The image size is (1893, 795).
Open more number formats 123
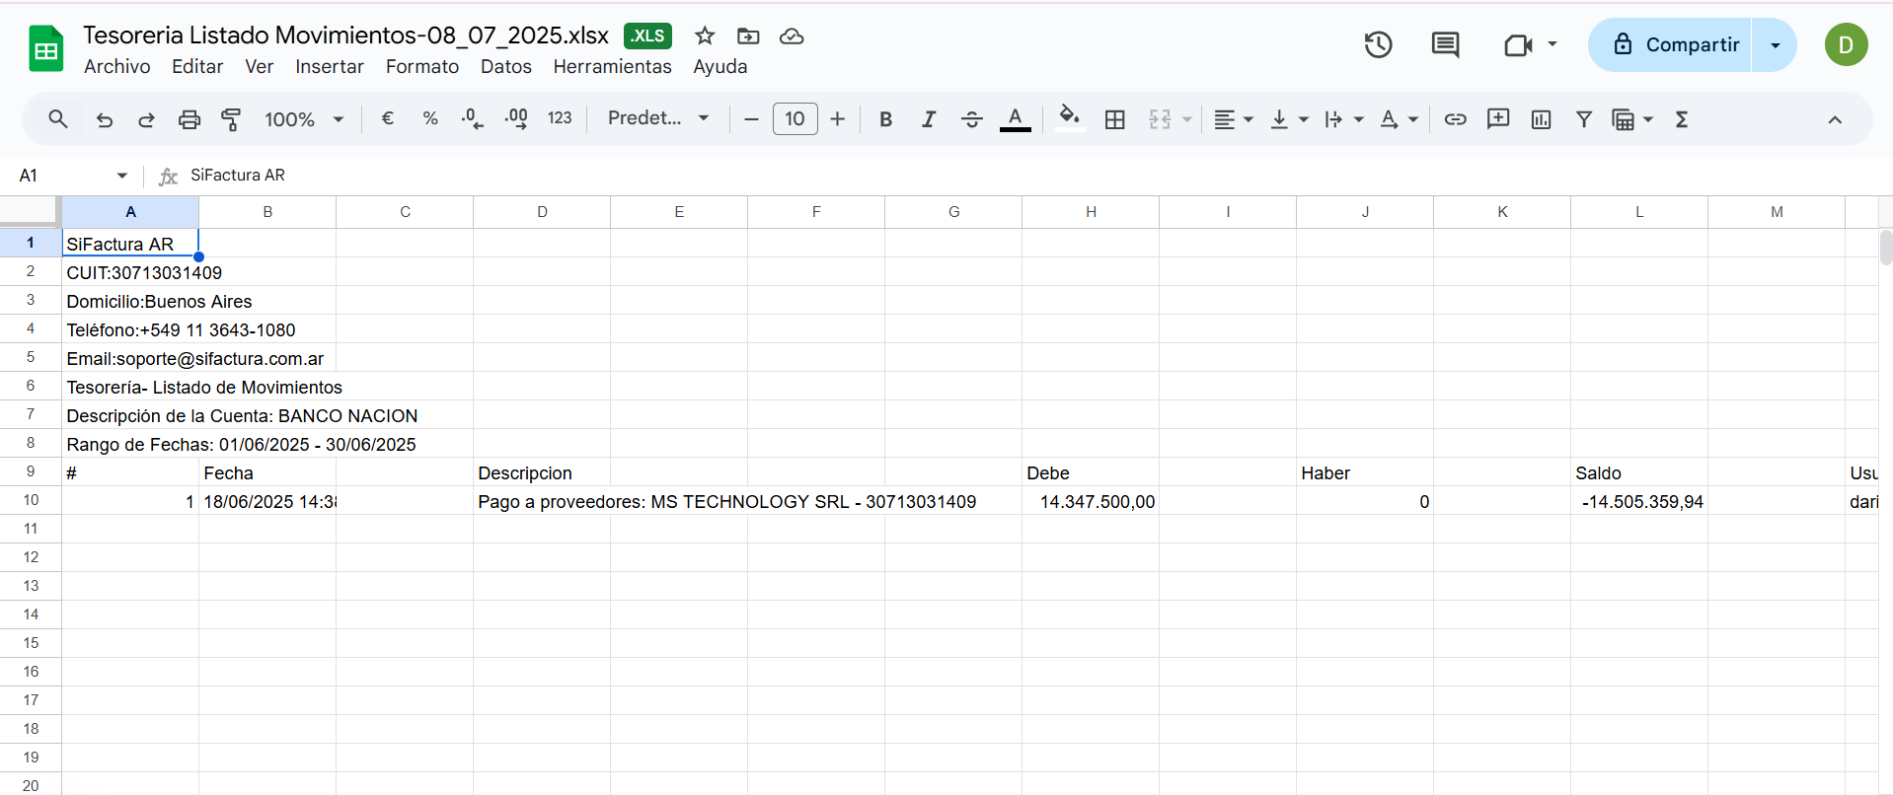(x=560, y=118)
